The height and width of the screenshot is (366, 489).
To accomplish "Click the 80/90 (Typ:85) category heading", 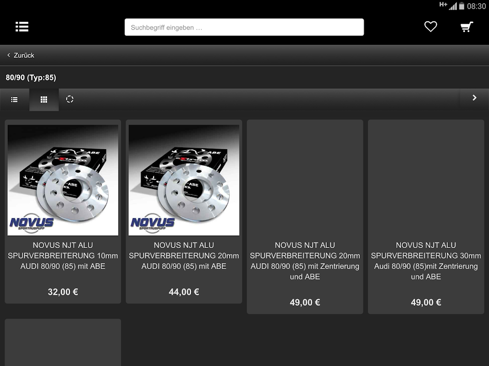I will coord(31,77).
